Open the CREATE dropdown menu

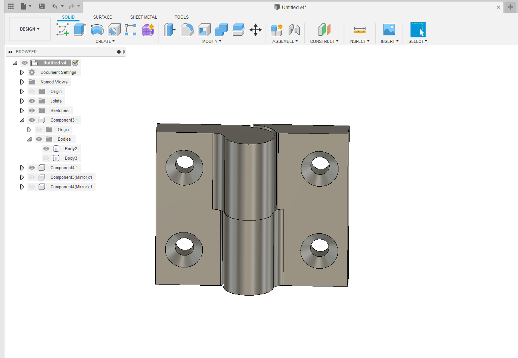point(105,41)
